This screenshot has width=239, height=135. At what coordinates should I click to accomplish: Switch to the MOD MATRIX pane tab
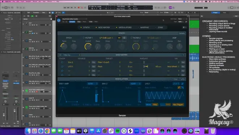(x=104, y=27)
